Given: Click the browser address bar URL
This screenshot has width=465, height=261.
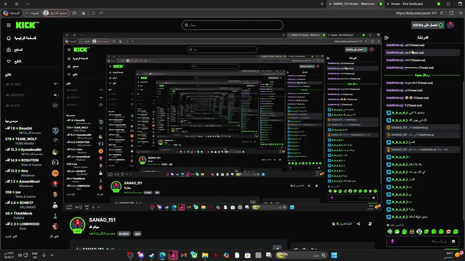Looking at the screenshot, I should coord(416,13).
